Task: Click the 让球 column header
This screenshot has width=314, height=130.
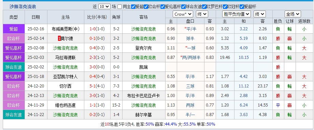Action: pyautogui.click(x=289, y=21)
